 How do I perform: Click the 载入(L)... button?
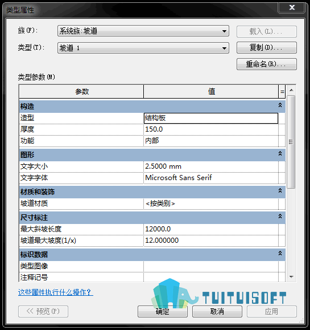267,31
